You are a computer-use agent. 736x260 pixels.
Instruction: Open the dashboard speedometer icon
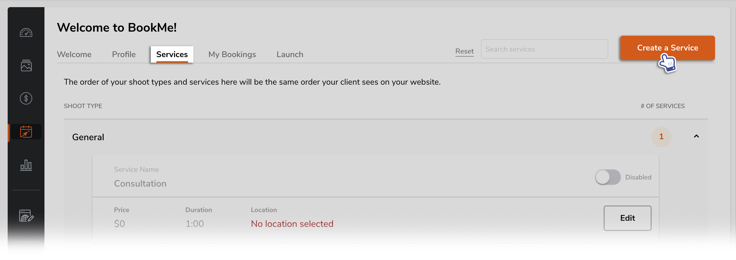point(26,33)
